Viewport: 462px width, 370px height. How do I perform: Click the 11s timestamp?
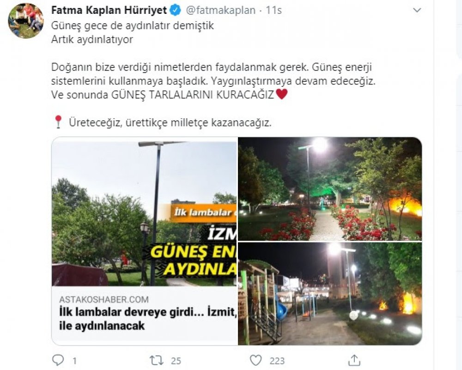tap(274, 10)
